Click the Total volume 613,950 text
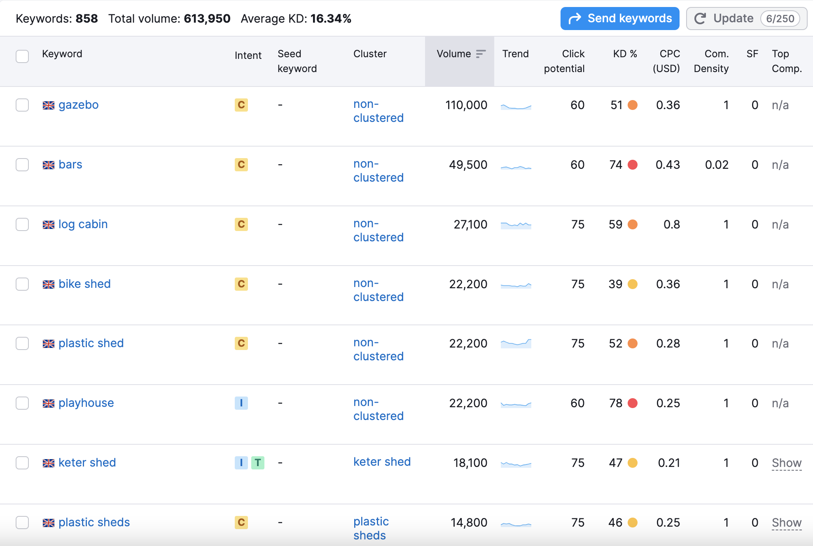Image resolution: width=813 pixels, height=546 pixels. (x=169, y=19)
